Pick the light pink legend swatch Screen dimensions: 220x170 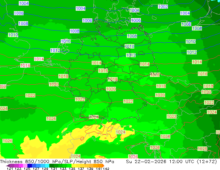point(25,165)
